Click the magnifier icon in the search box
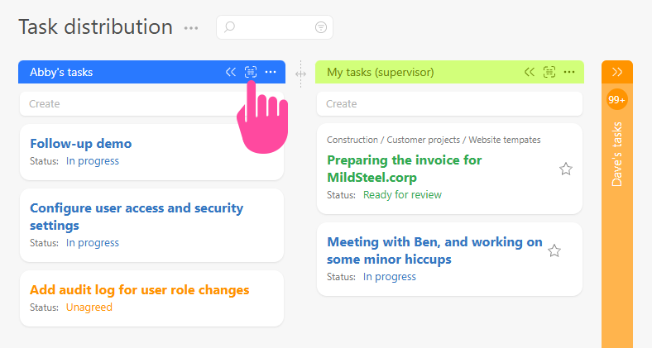Viewport: 652px width, 348px height. point(230,27)
